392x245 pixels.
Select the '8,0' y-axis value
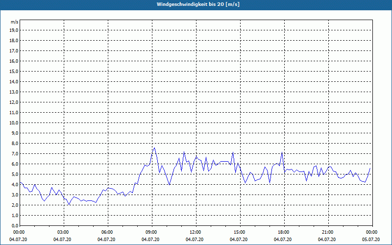click(x=15, y=143)
